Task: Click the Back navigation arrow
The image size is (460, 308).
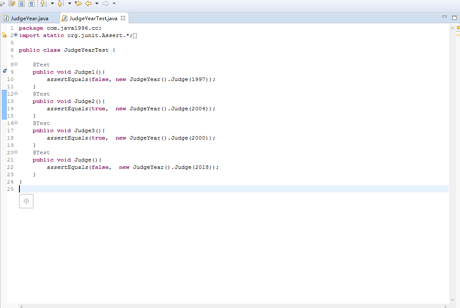Action: pos(88,3)
